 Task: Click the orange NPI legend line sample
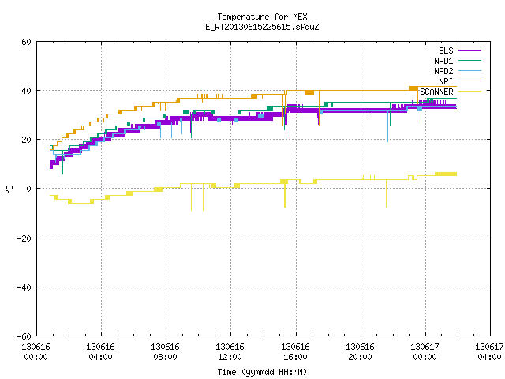tap(469, 81)
